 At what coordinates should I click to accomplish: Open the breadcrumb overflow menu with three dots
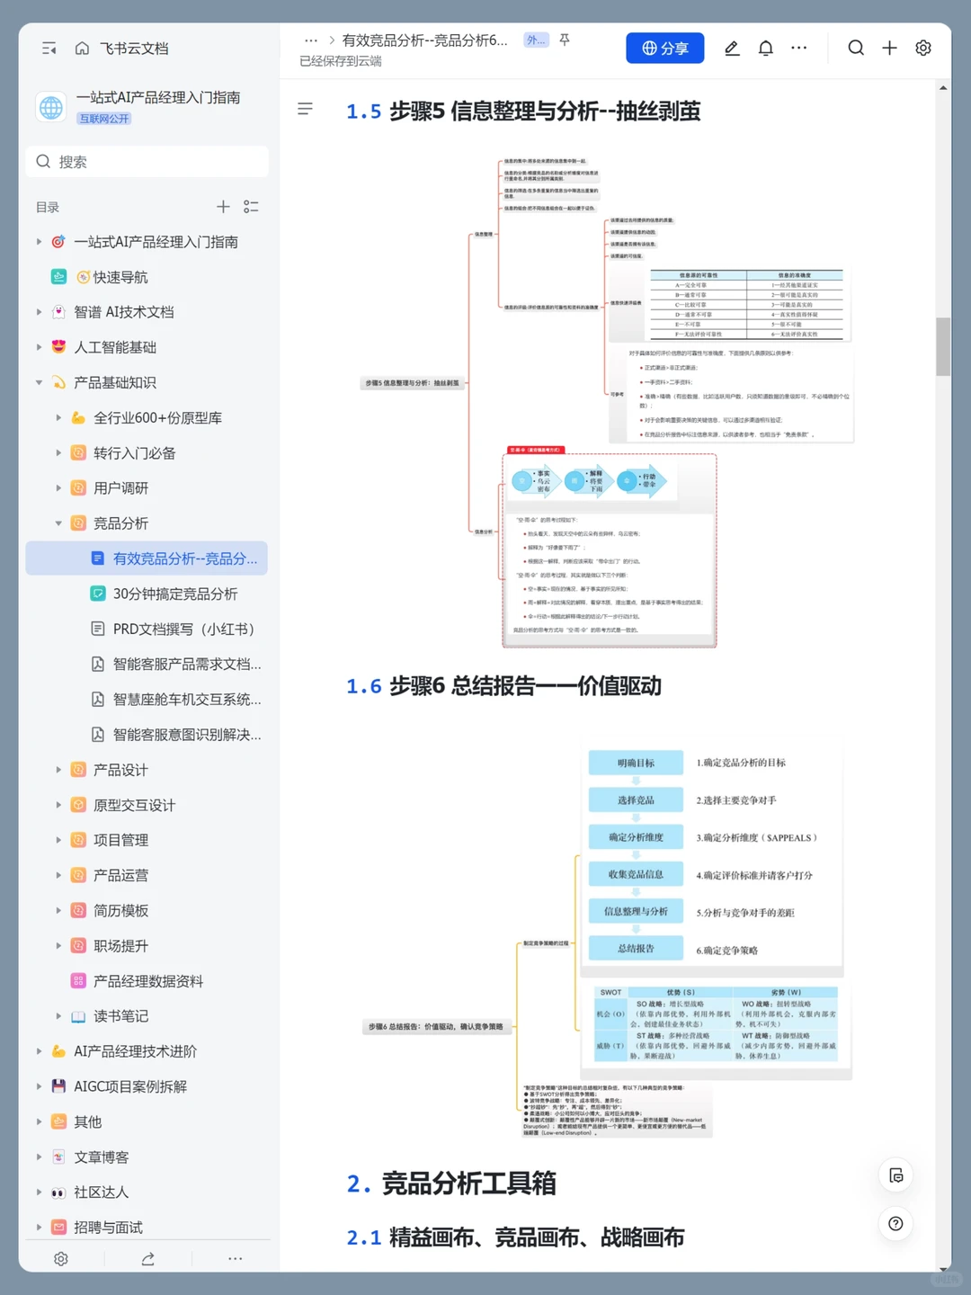[x=310, y=40]
